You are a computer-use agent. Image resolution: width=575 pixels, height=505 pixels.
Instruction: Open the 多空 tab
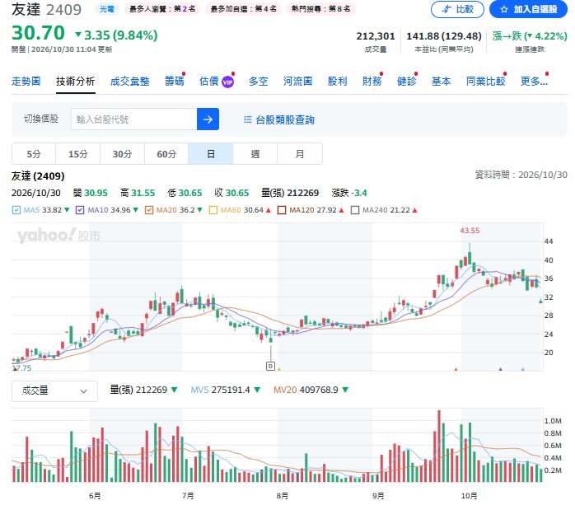tap(258, 82)
